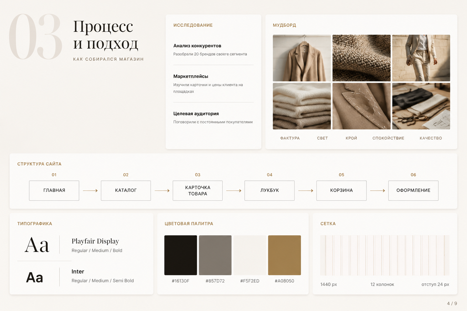This screenshot has width=467, height=311.
Task: Click the arrow between ГЛАВНАЯ and КАТАЛОГ
Action: point(90,191)
